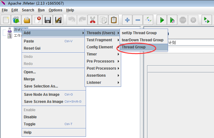Open the File menu
The width and height of the screenshot is (214, 138).
tap(5, 10)
